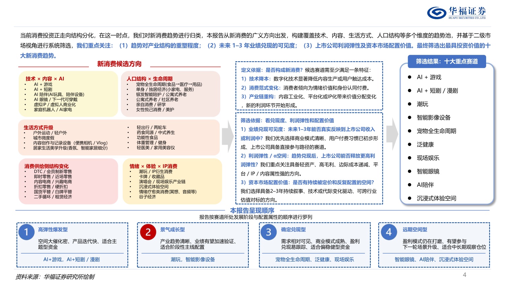Click the 潮玩 / IP衍生消费 bullet
Image resolution: width=505 pixels, height=284 pixels.
click(x=156, y=172)
